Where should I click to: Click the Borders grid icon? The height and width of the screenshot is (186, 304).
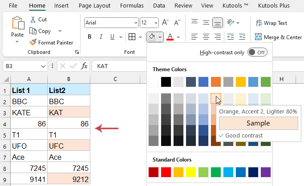click(132, 36)
